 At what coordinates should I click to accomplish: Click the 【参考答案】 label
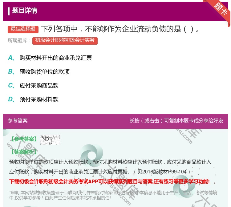pos(24,139)
